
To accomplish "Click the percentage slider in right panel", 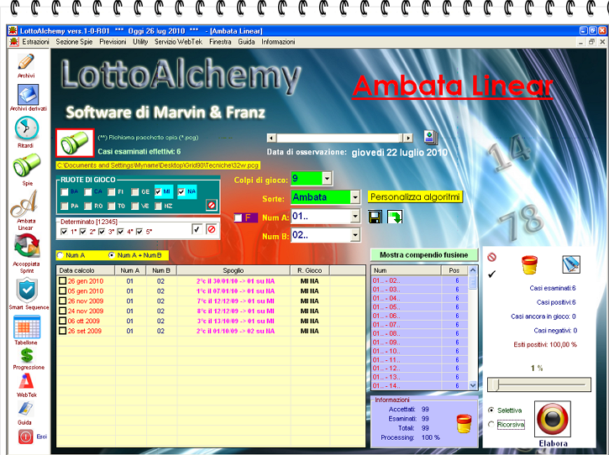I will (x=539, y=384).
